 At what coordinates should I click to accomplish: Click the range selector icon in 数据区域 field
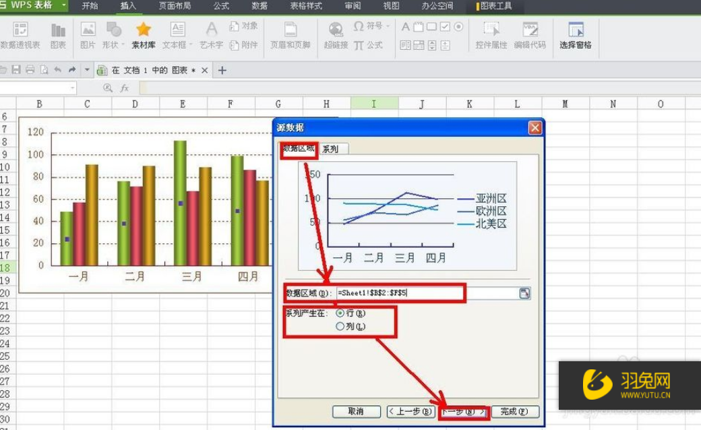click(524, 293)
